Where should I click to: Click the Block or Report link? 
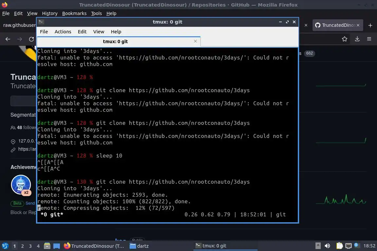23,212
